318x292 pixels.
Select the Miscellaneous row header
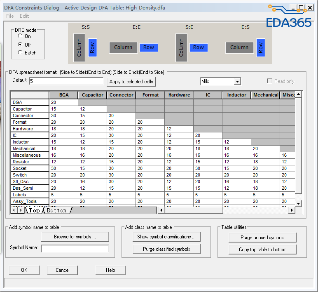(30, 155)
